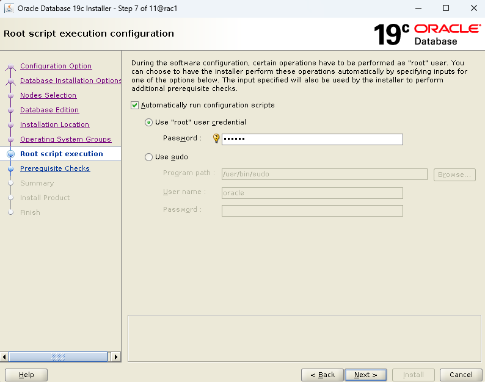This screenshot has height=382, width=485.
Task: Cancel the installation
Action: pos(461,375)
